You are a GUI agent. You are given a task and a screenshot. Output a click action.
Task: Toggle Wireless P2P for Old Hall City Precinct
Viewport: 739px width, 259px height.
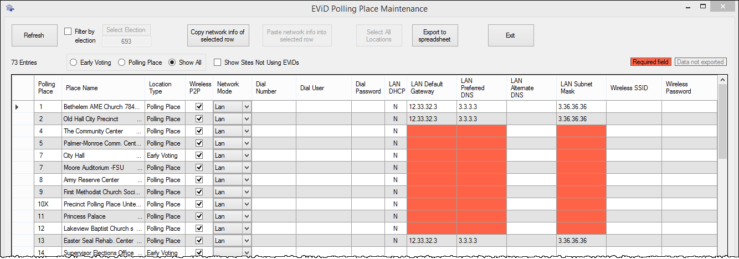tap(199, 119)
